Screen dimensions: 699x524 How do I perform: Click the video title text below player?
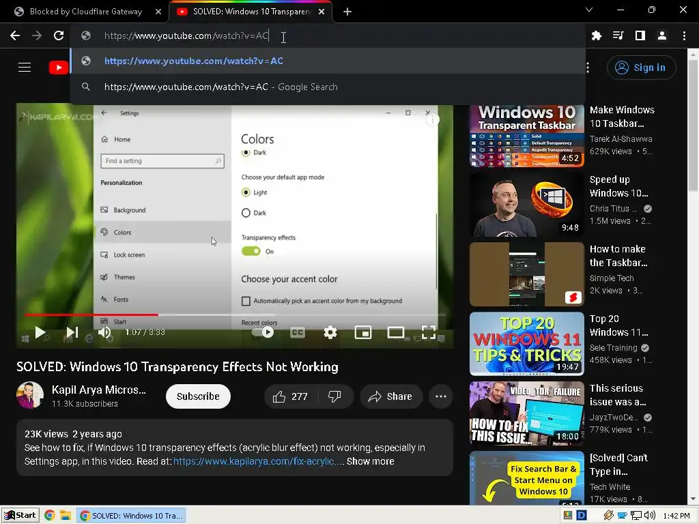click(177, 366)
